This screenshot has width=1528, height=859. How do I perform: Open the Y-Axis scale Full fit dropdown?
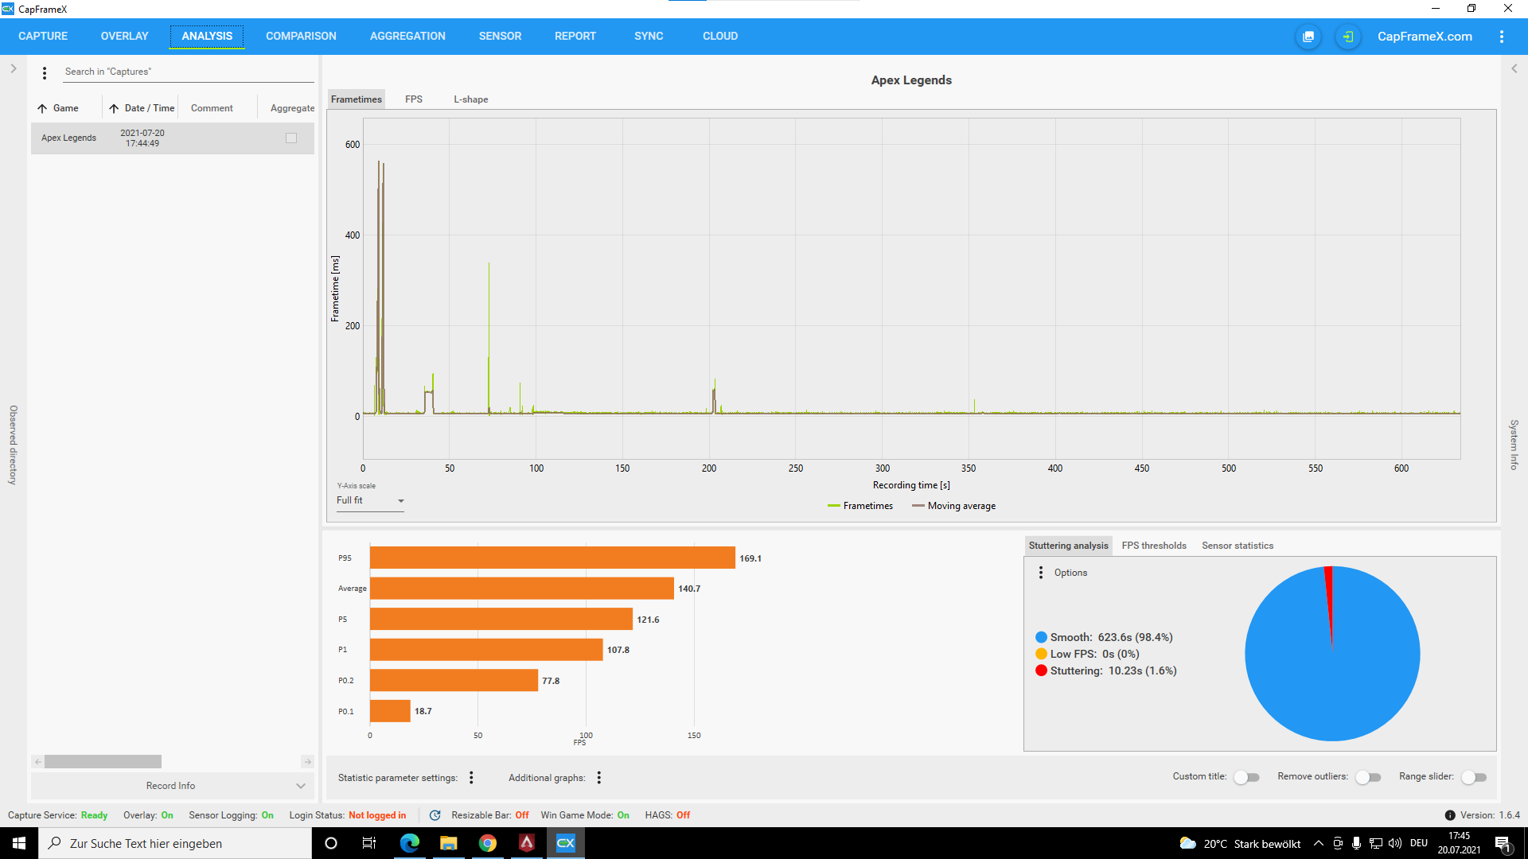(x=371, y=501)
